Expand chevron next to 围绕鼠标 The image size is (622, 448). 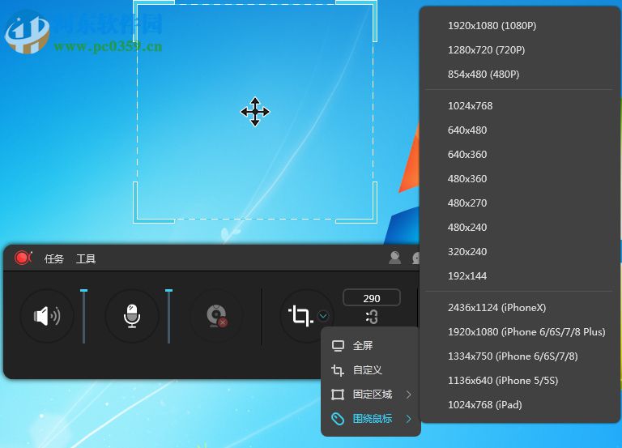point(408,419)
